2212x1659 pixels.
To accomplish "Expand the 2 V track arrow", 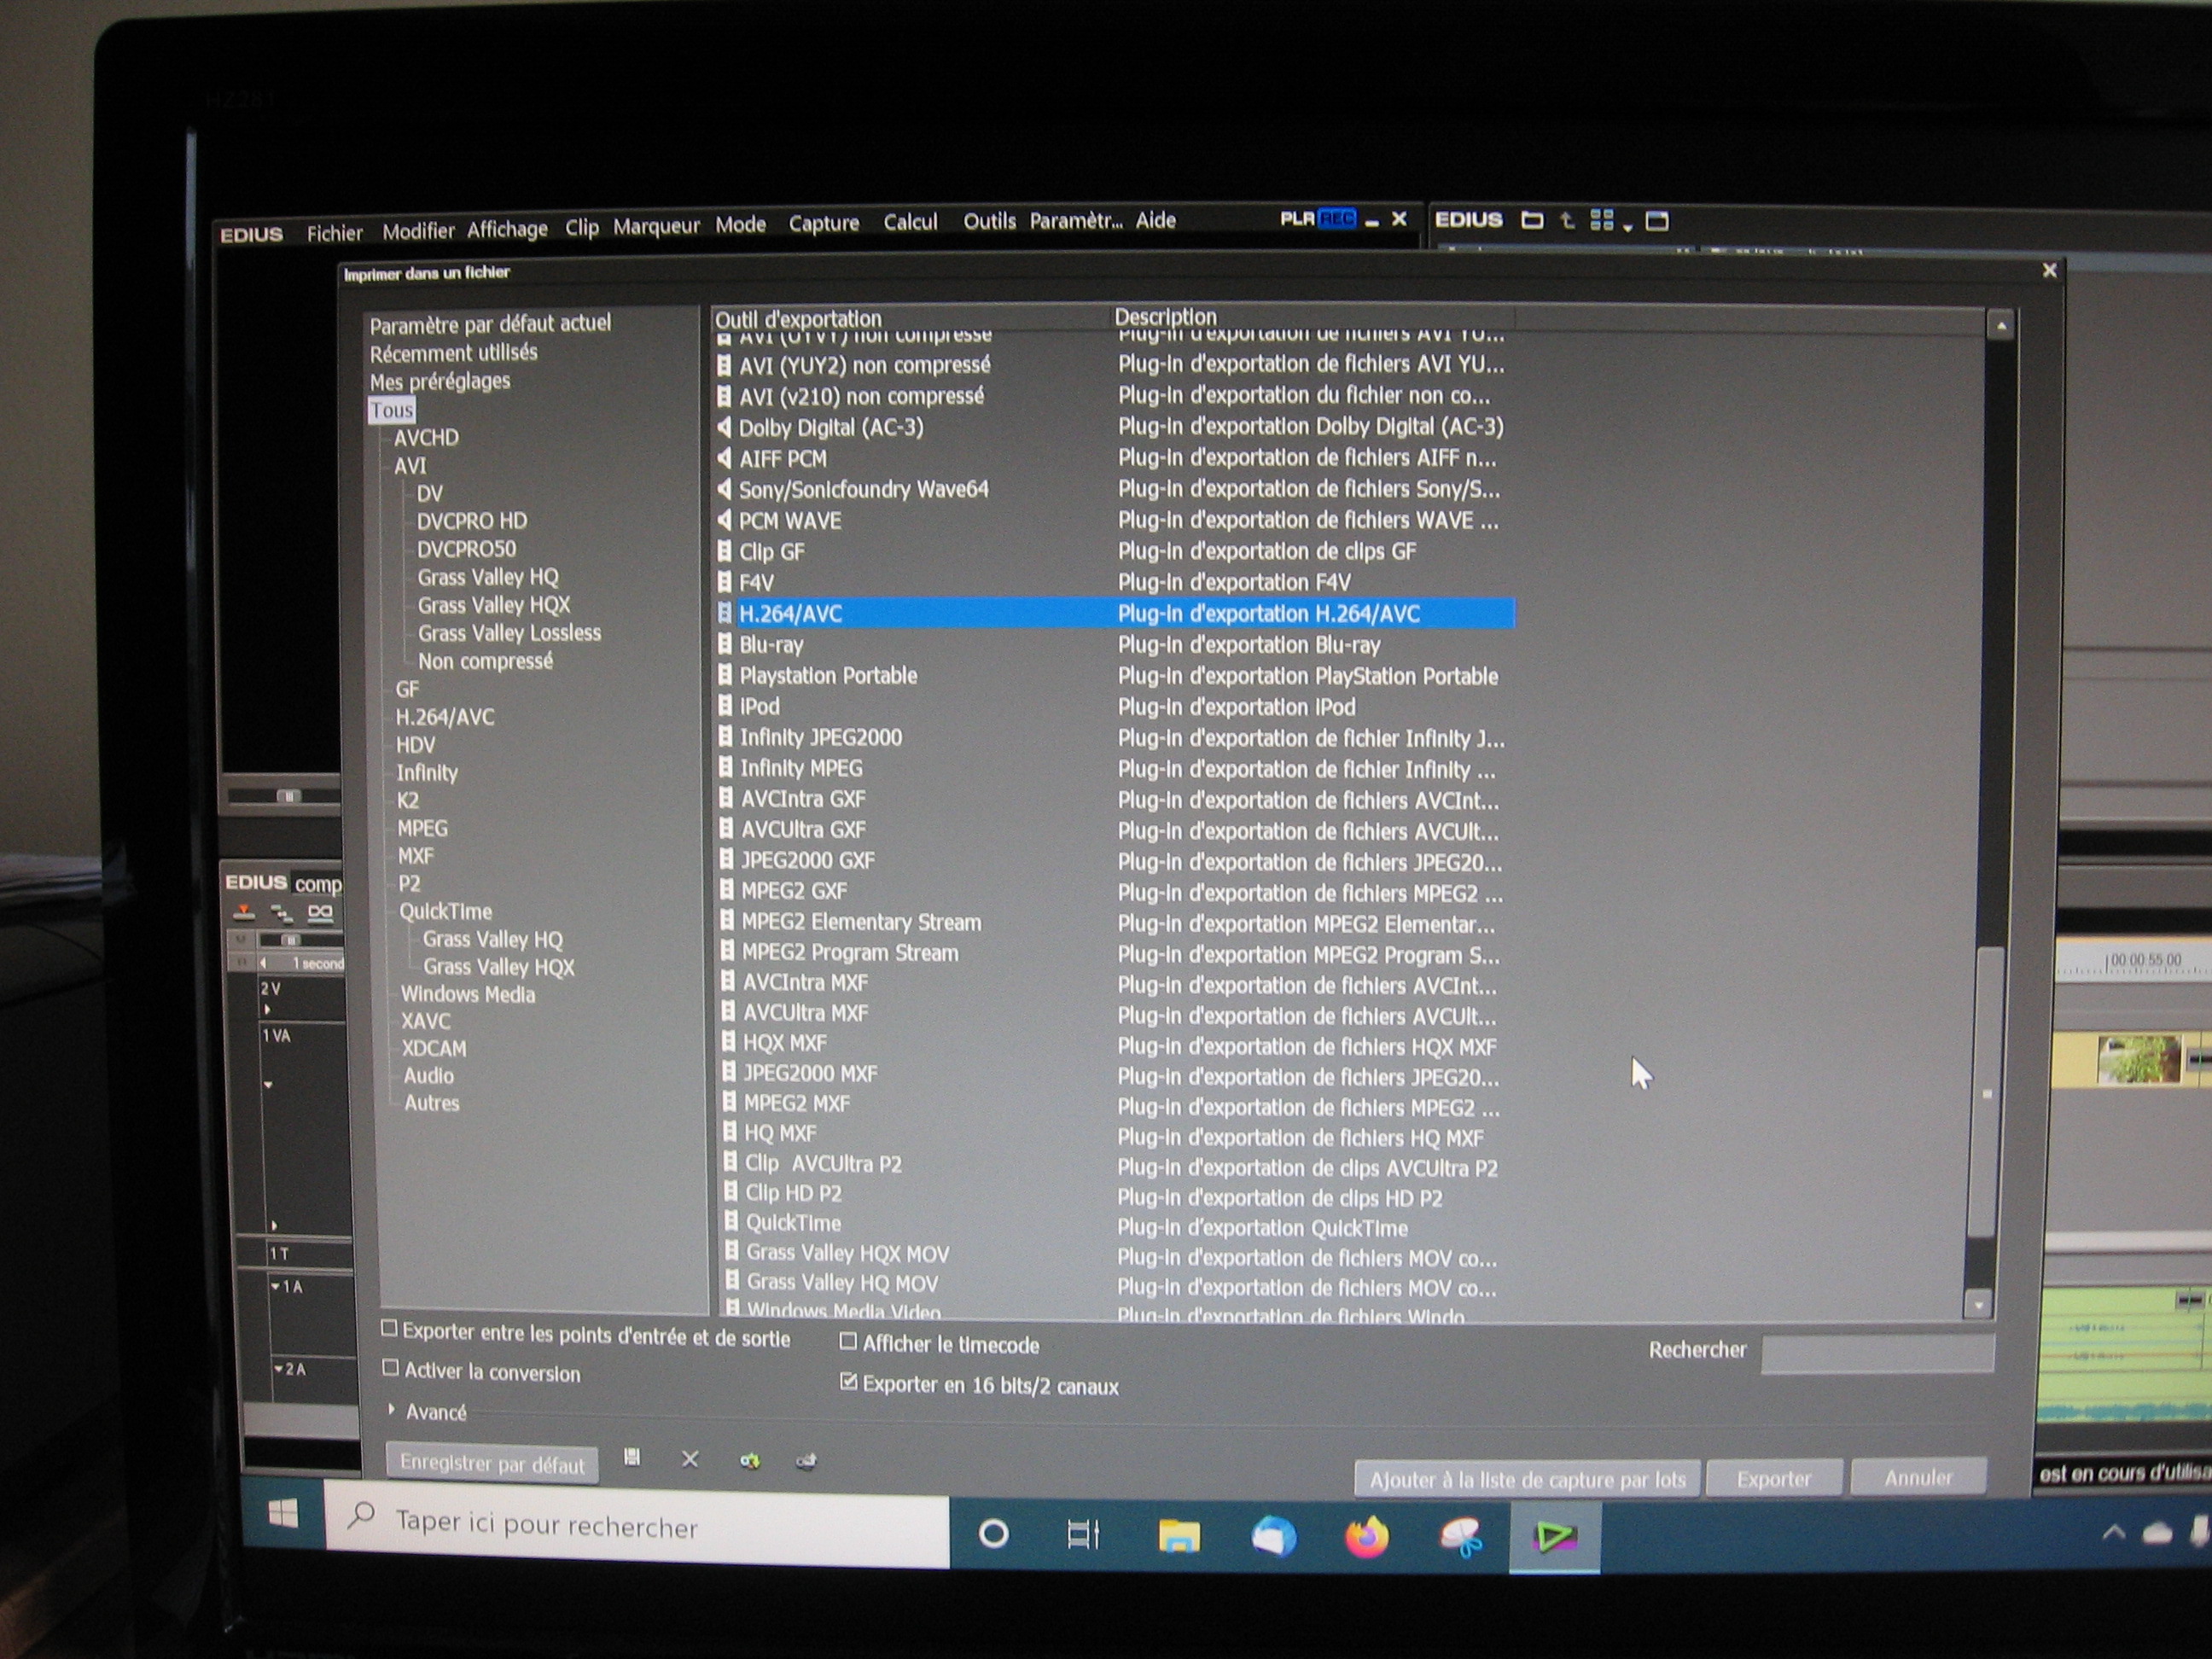I will [x=267, y=1010].
